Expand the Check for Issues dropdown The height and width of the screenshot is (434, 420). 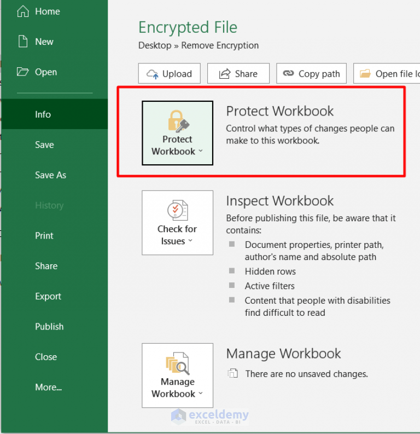(178, 223)
